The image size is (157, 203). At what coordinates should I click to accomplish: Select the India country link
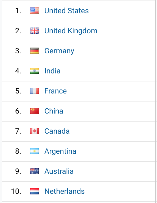(x=52, y=71)
